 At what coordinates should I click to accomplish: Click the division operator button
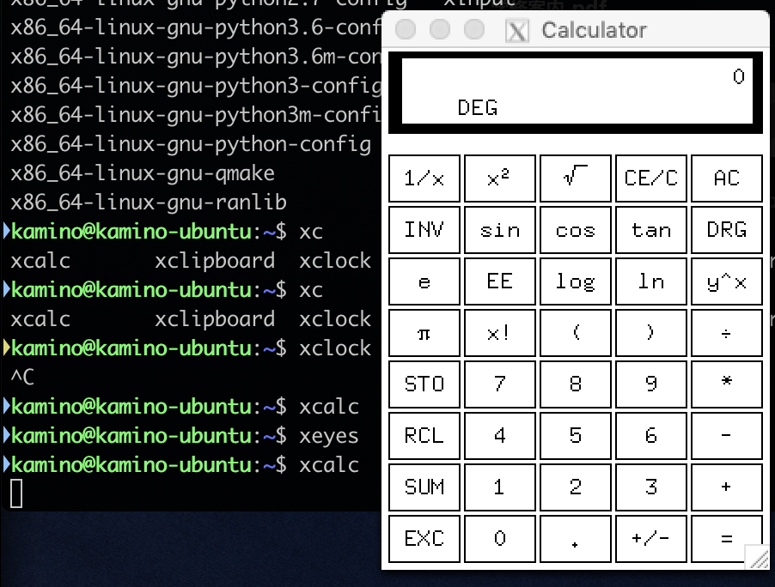pyautogui.click(x=727, y=333)
